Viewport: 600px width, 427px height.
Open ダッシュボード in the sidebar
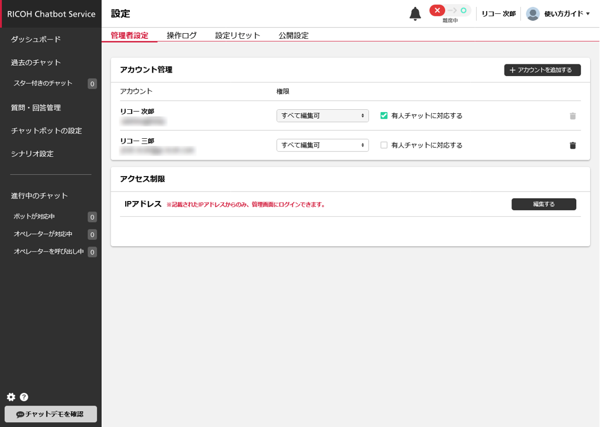pos(36,40)
